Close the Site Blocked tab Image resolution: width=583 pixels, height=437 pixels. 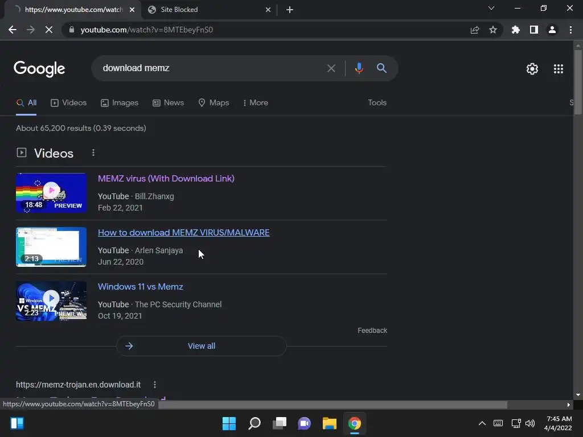click(268, 10)
